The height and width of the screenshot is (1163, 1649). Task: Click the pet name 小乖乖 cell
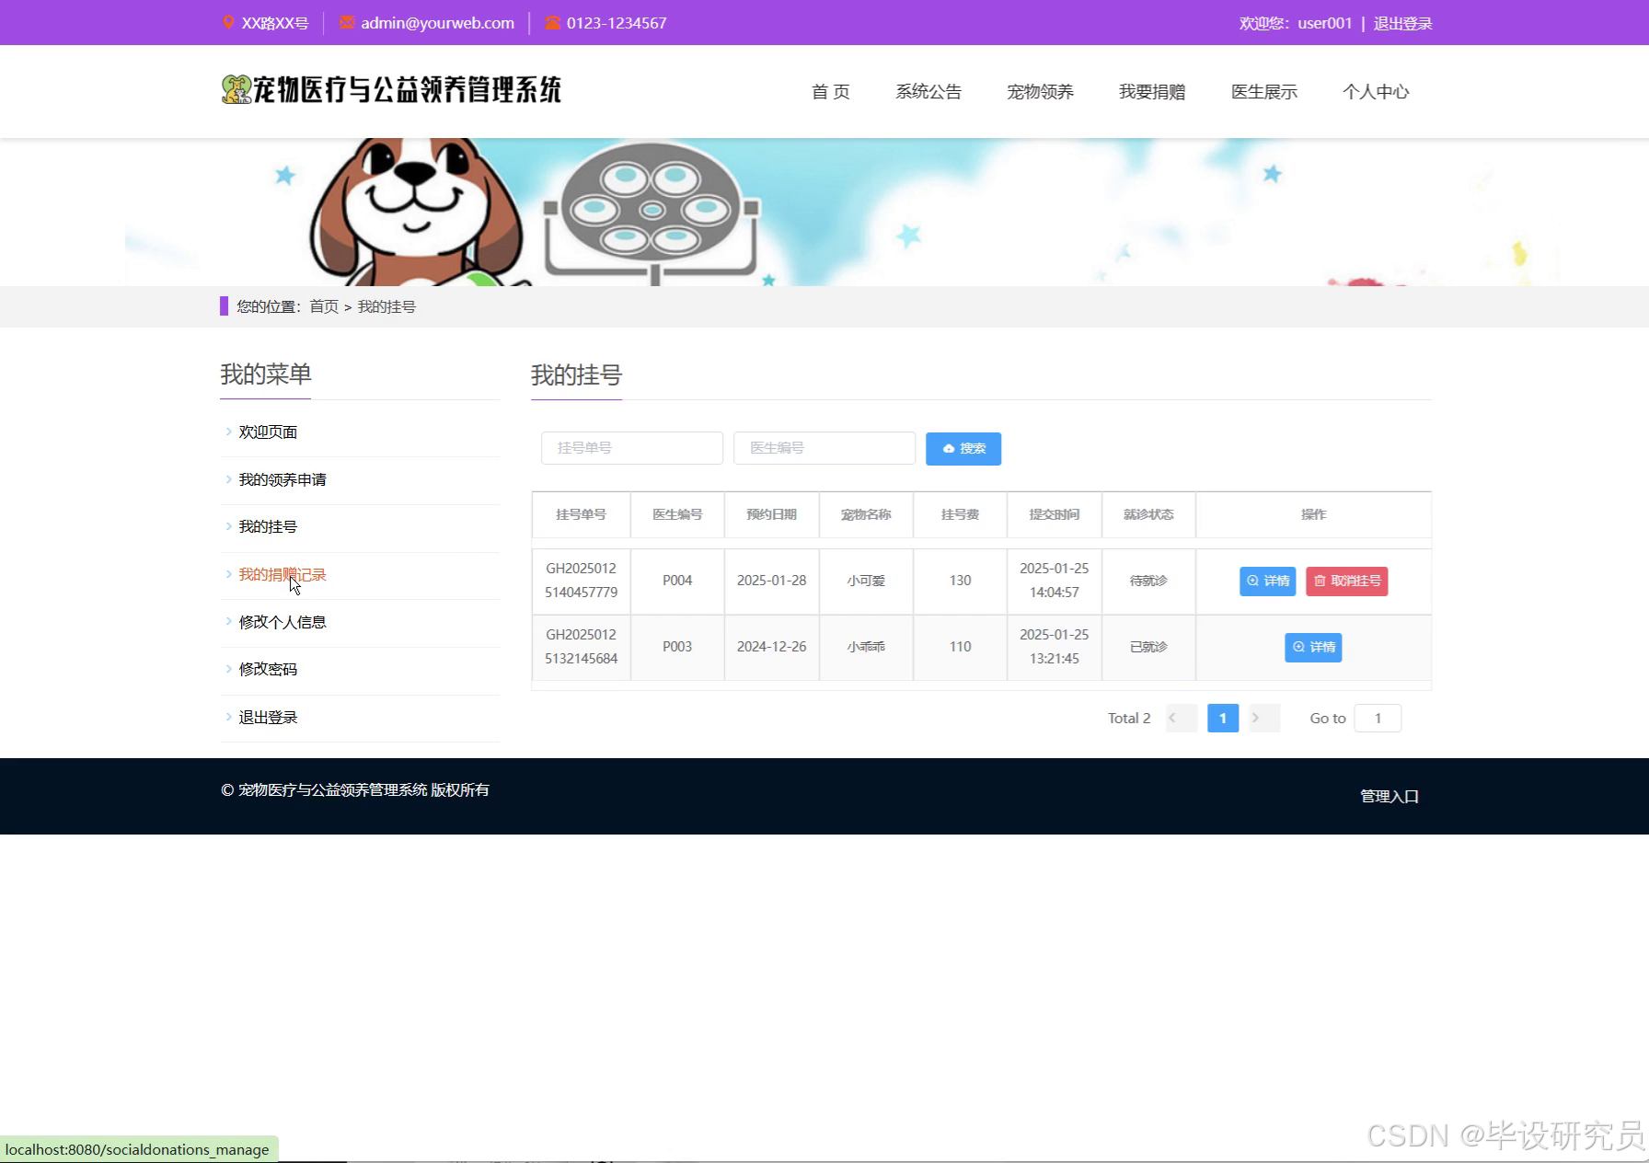click(x=866, y=647)
